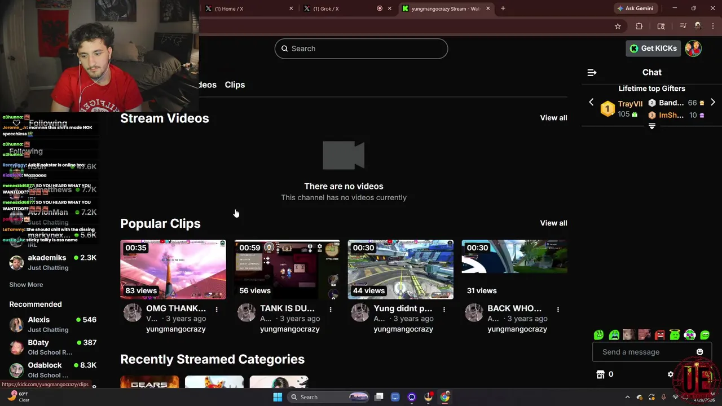Open the Clips tab on the channel
The width and height of the screenshot is (722, 406).
[235, 85]
